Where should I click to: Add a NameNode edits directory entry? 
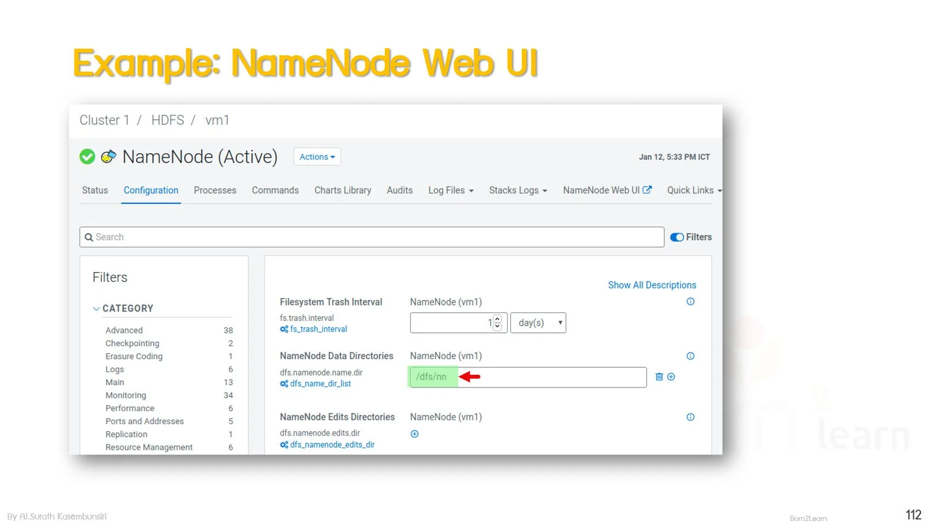pos(414,434)
